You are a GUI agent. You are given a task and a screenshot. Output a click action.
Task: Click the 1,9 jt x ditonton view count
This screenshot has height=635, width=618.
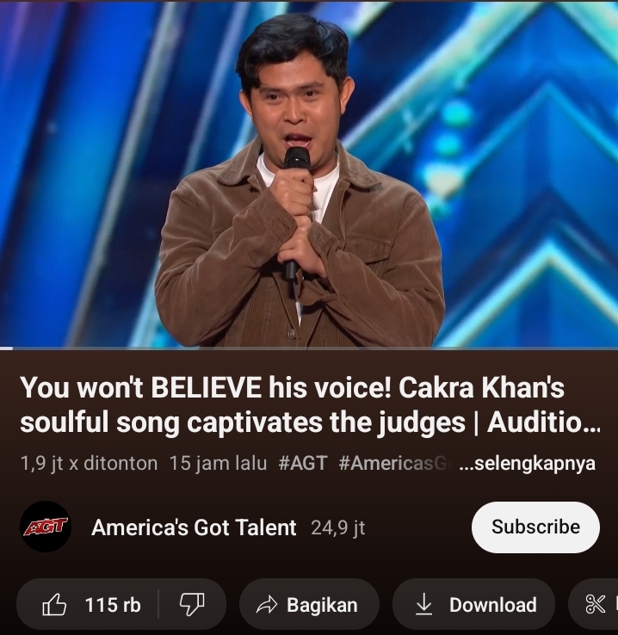click(x=89, y=463)
